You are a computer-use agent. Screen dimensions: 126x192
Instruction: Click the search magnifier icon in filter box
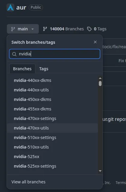click(14, 54)
